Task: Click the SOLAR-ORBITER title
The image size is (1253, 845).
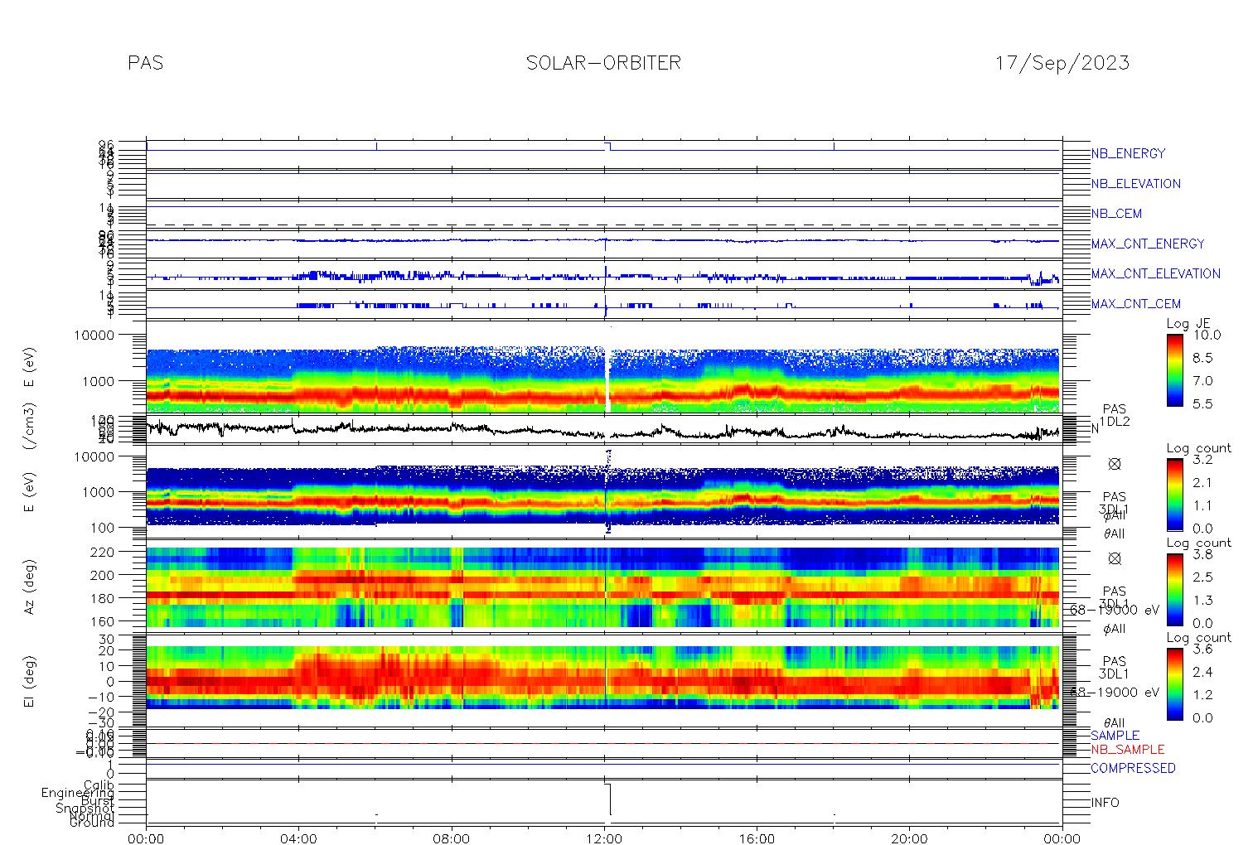Action: coord(603,63)
